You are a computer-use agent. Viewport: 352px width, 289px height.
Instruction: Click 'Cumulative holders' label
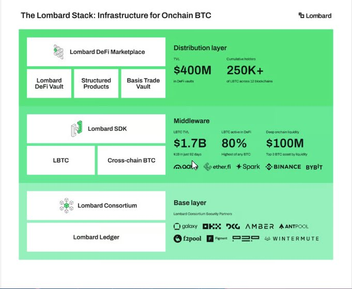pyautogui.click(x=241, y=59)
